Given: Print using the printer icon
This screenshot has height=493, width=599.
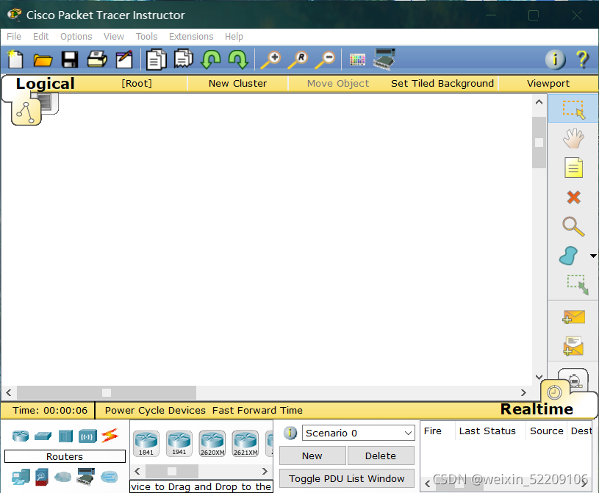Looking at the screenshot, I should (x=97, y=60).
